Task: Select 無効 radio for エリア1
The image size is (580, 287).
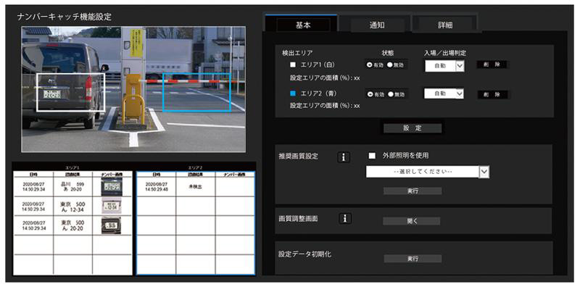Action: 389,65
